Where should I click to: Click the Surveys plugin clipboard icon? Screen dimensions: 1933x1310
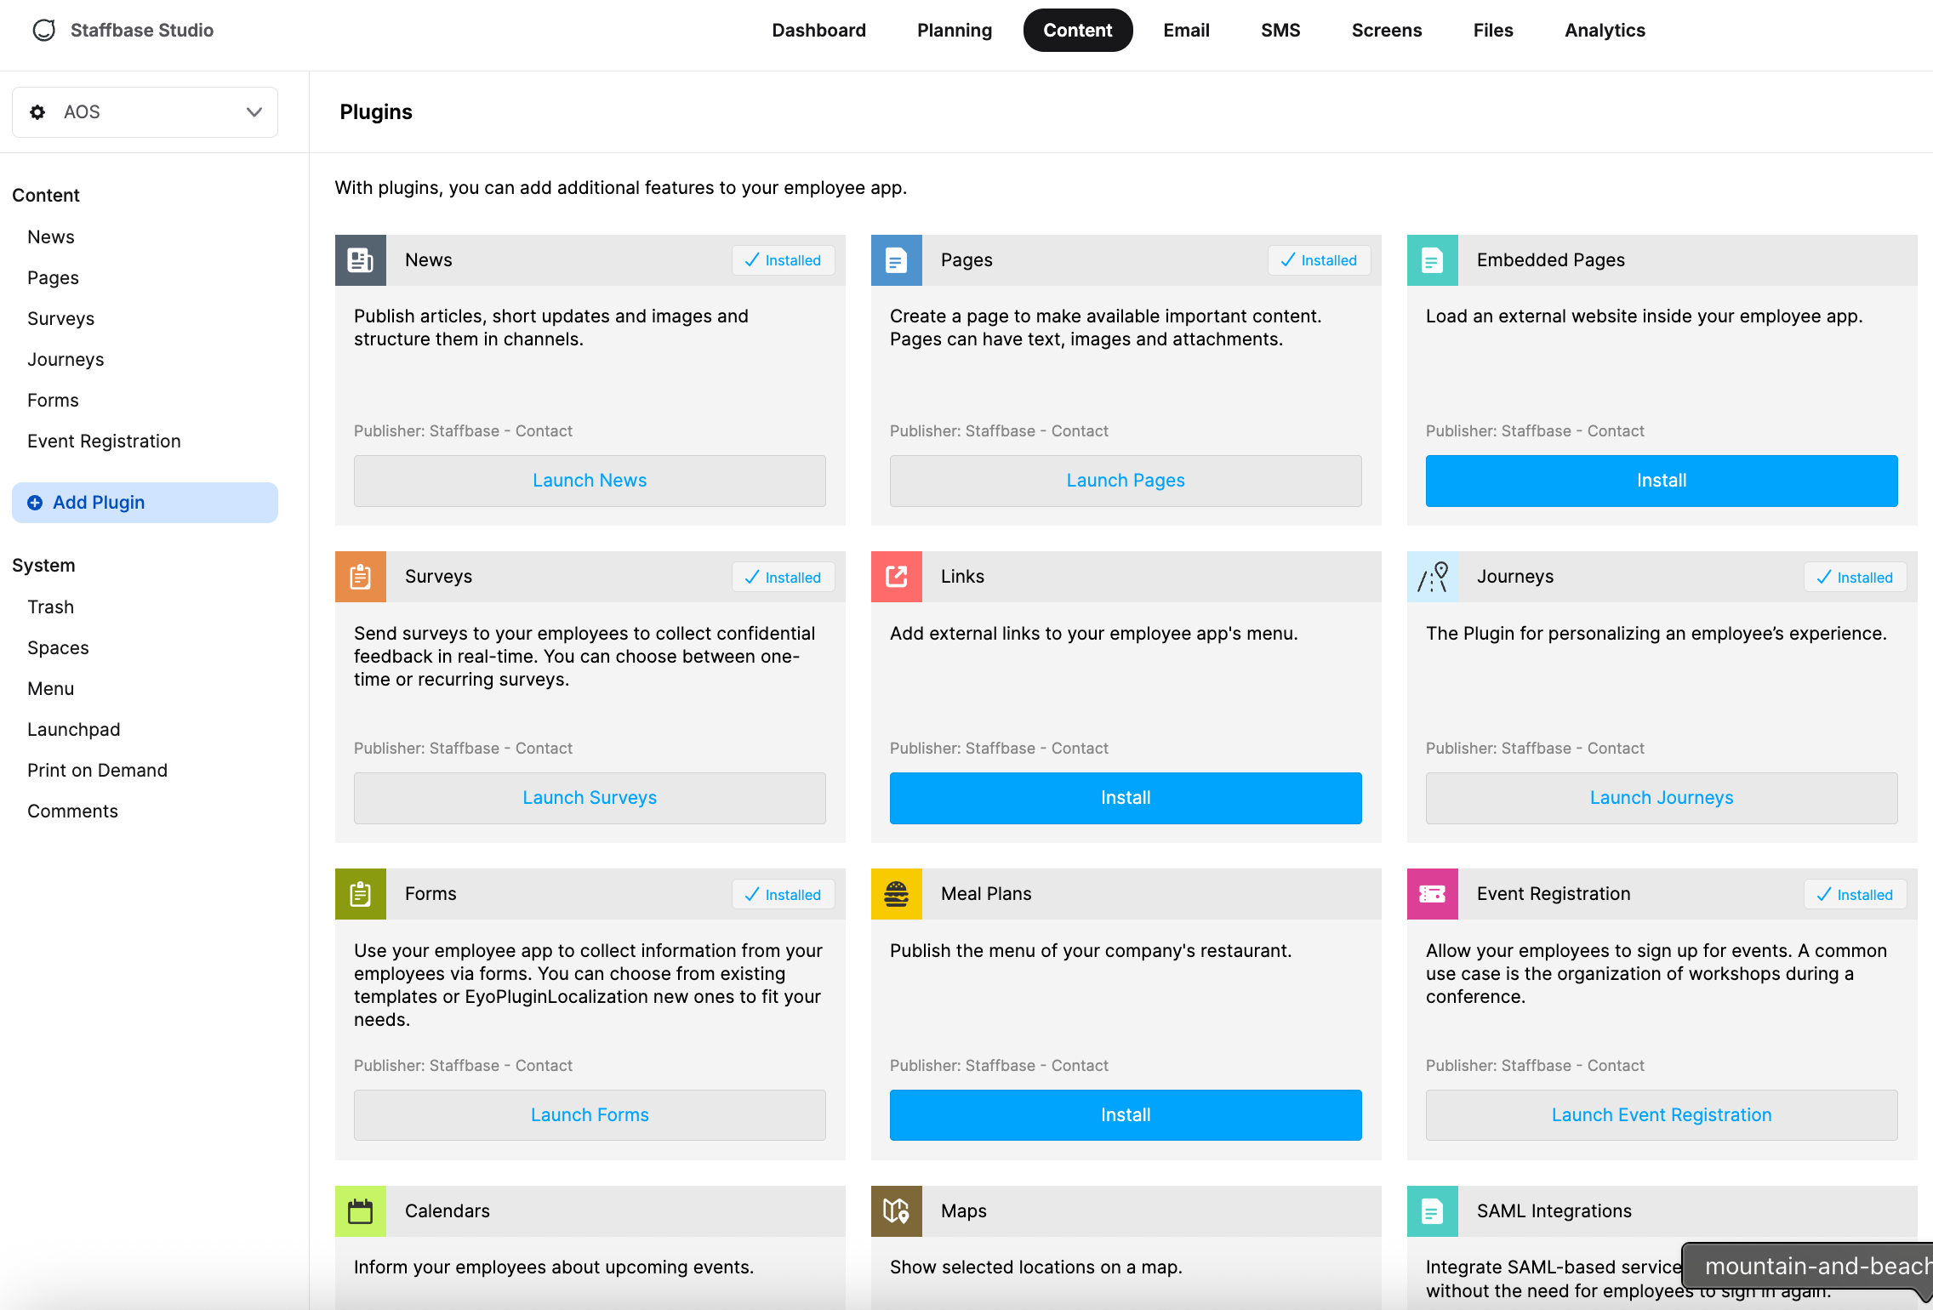click(x=361, y=577)
